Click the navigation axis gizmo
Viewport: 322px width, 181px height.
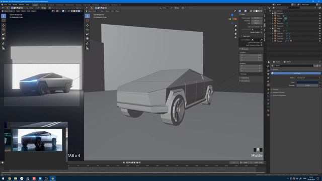click(232, 19)
